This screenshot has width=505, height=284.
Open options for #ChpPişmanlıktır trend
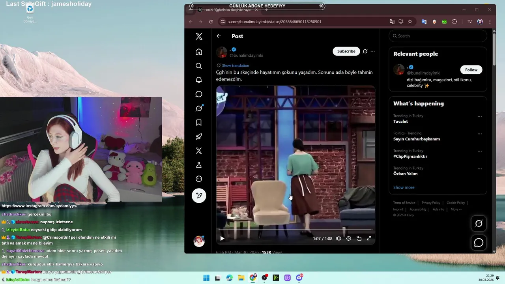(480, 151)
